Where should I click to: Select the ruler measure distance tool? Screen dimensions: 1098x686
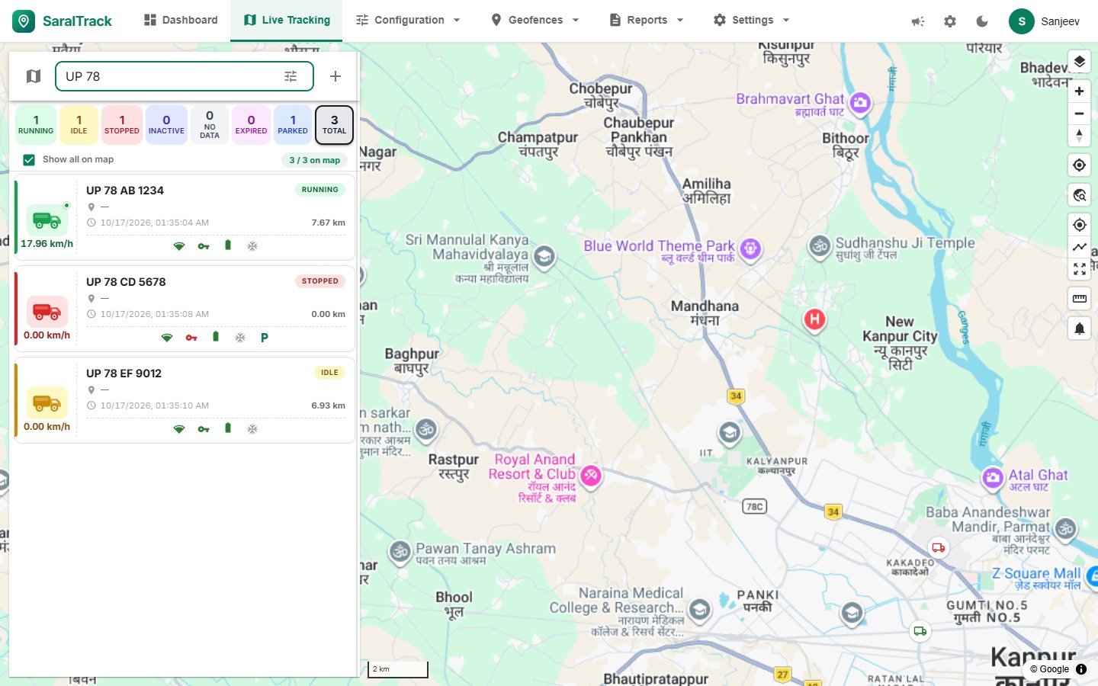tap(1079, 299)
